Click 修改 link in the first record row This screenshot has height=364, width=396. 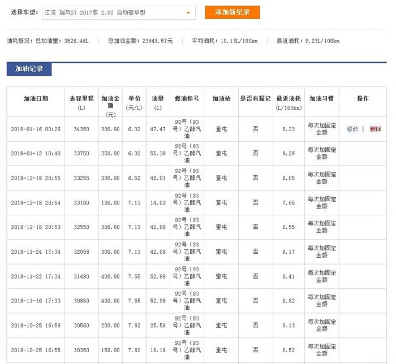(352, 129)
